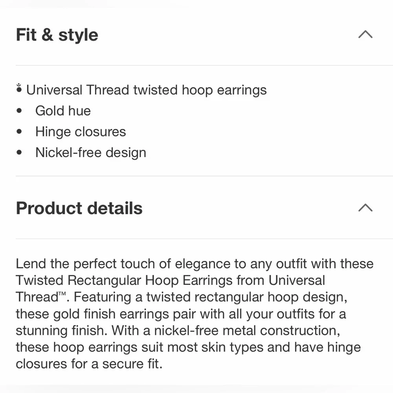Collapse the Product details section chevron
393x393 pixels.
365,208
